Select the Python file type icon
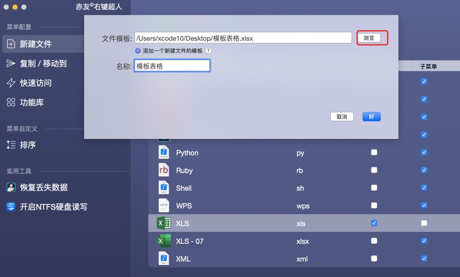The height and width of the screenshot is (277, 460). [x=164, y=153]
